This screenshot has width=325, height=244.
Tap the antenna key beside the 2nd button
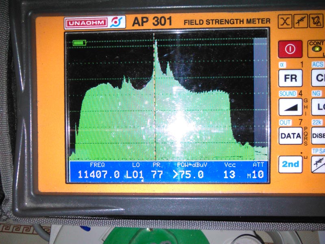[318, 164]
